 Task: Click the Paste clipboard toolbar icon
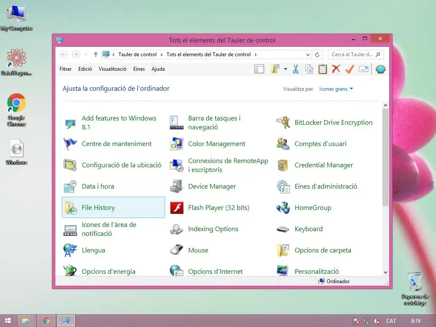(x=323, y=69)
